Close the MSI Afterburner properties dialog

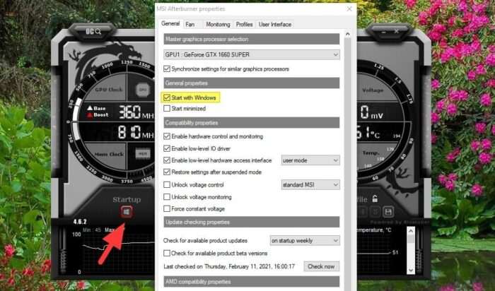click(x=349, y=8)
